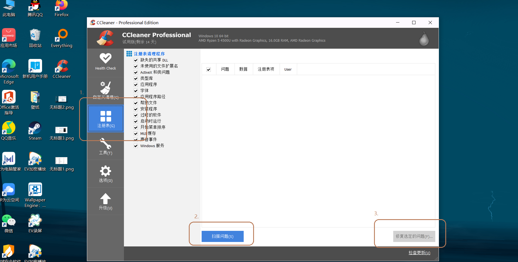This screenshot has width=518, height=262.
Task: Sort results by 注册表项 column
Action: tap(266, 69)
